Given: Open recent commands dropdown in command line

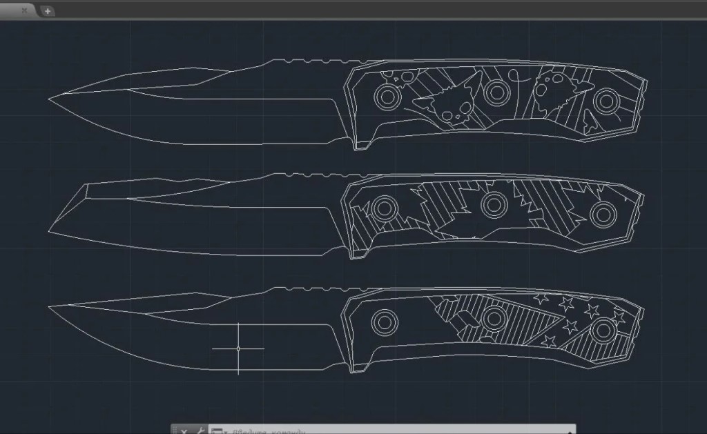Looking at the screenshot, I should click(x=218, y=431).
